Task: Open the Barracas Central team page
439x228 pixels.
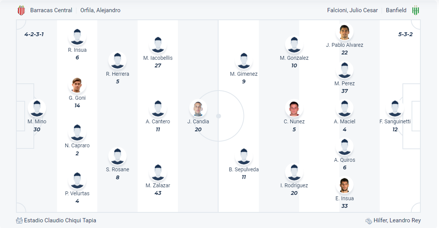Action: tap(51, 10)
